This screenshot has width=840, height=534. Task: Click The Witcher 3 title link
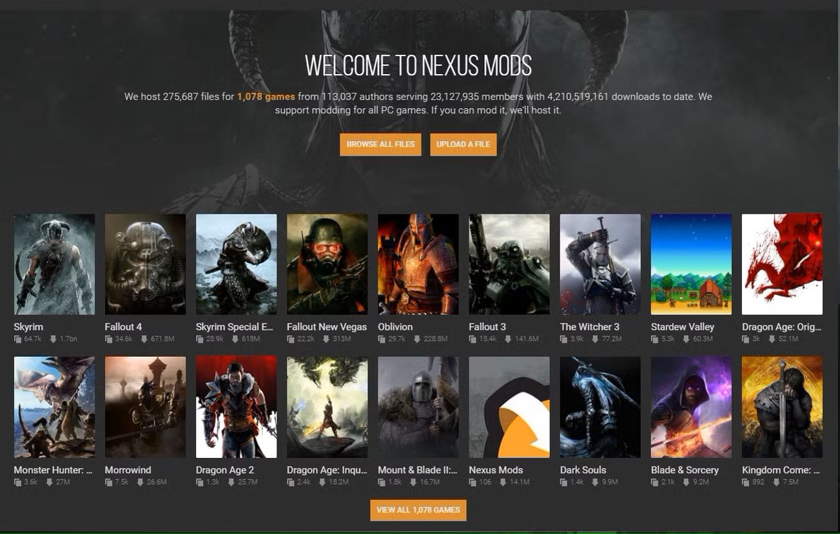590,327
